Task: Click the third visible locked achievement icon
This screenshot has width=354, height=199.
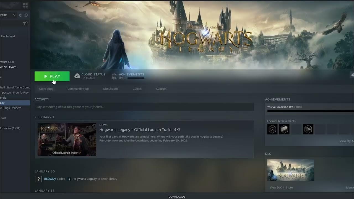Action: point(308,129)
